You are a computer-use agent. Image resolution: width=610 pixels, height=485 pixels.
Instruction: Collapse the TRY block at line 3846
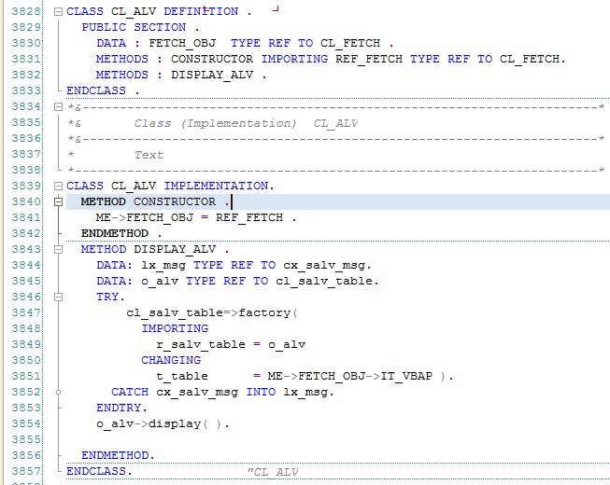point(58,297)
